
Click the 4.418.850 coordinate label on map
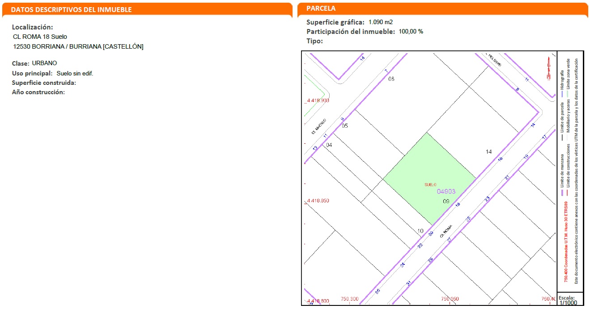tap(318, 201)
